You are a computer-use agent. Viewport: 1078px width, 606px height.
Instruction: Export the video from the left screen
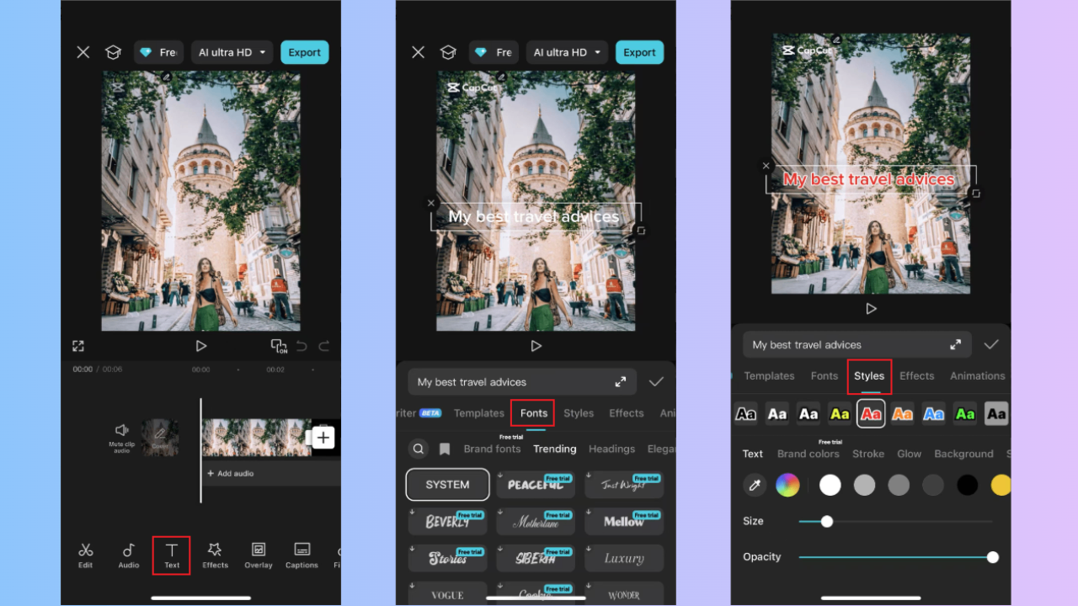pyautogui.click(x=304, y=52)
